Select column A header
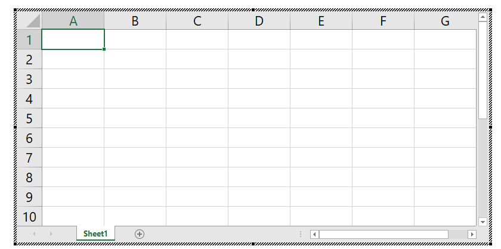Viewport: 501px width, 249px height. coord(73,21)
